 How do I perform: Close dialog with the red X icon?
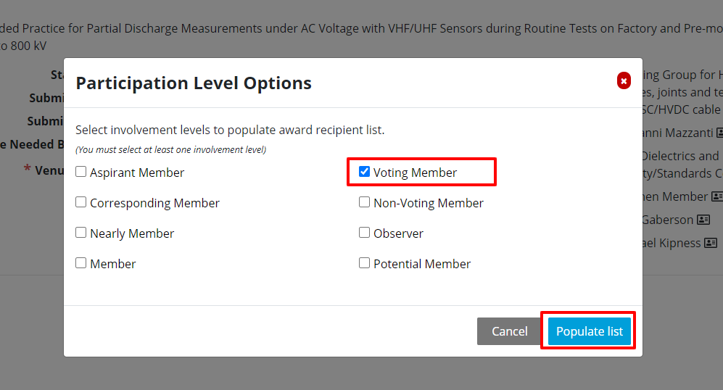(x=624, y=80)
